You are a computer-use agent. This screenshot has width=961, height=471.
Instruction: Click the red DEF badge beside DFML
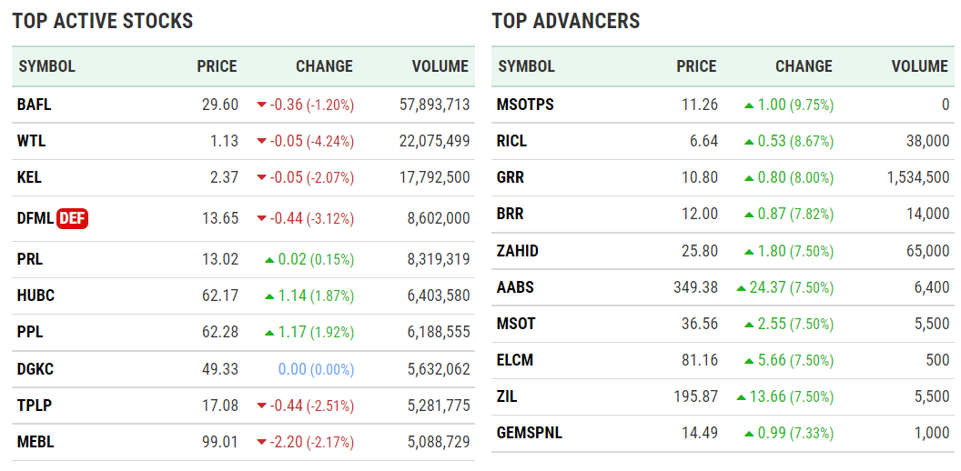(x=72, y=218)
